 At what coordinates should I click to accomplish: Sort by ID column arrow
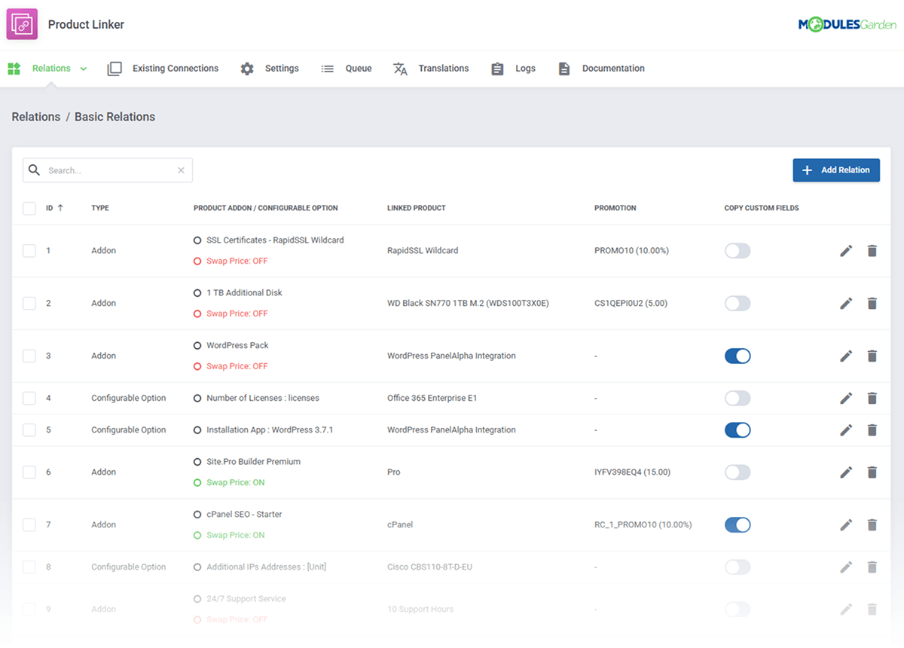60,208
